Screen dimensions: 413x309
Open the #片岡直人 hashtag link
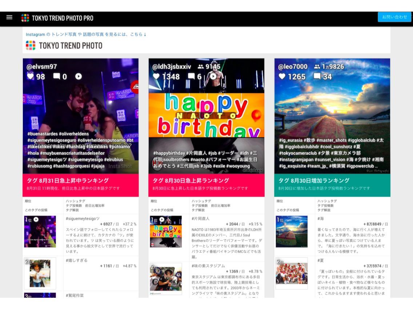(x=200, y=219)
